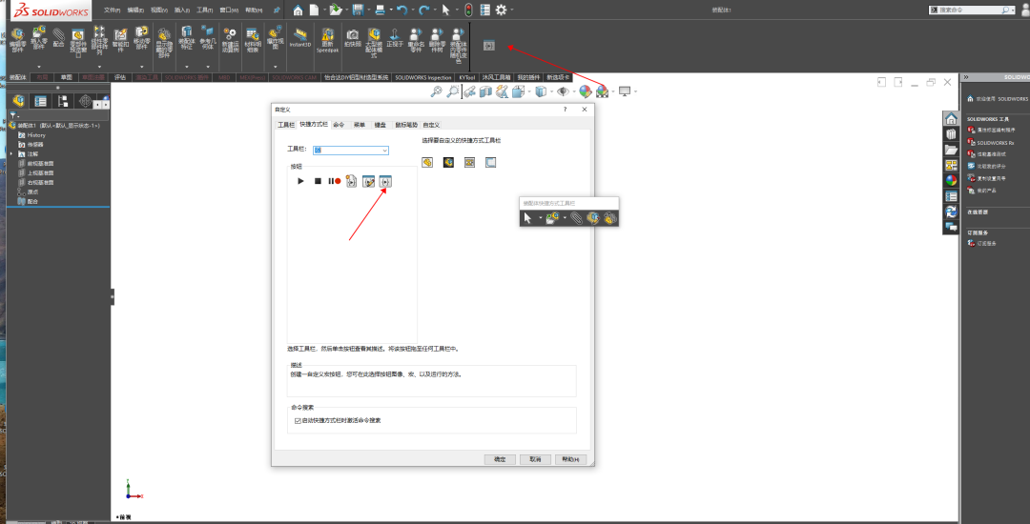The height and width of the screenshot is (524, 1030).
Task: Click the DimXpertManager crosshair tab icon
Action: [84, 101]
